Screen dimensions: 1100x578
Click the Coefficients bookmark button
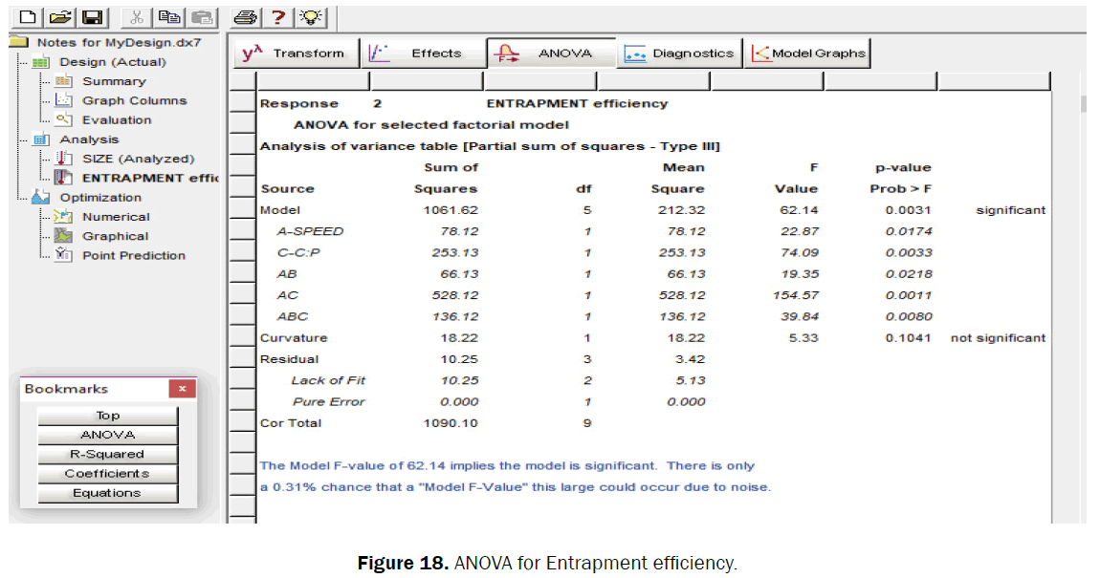click(107, 473)
